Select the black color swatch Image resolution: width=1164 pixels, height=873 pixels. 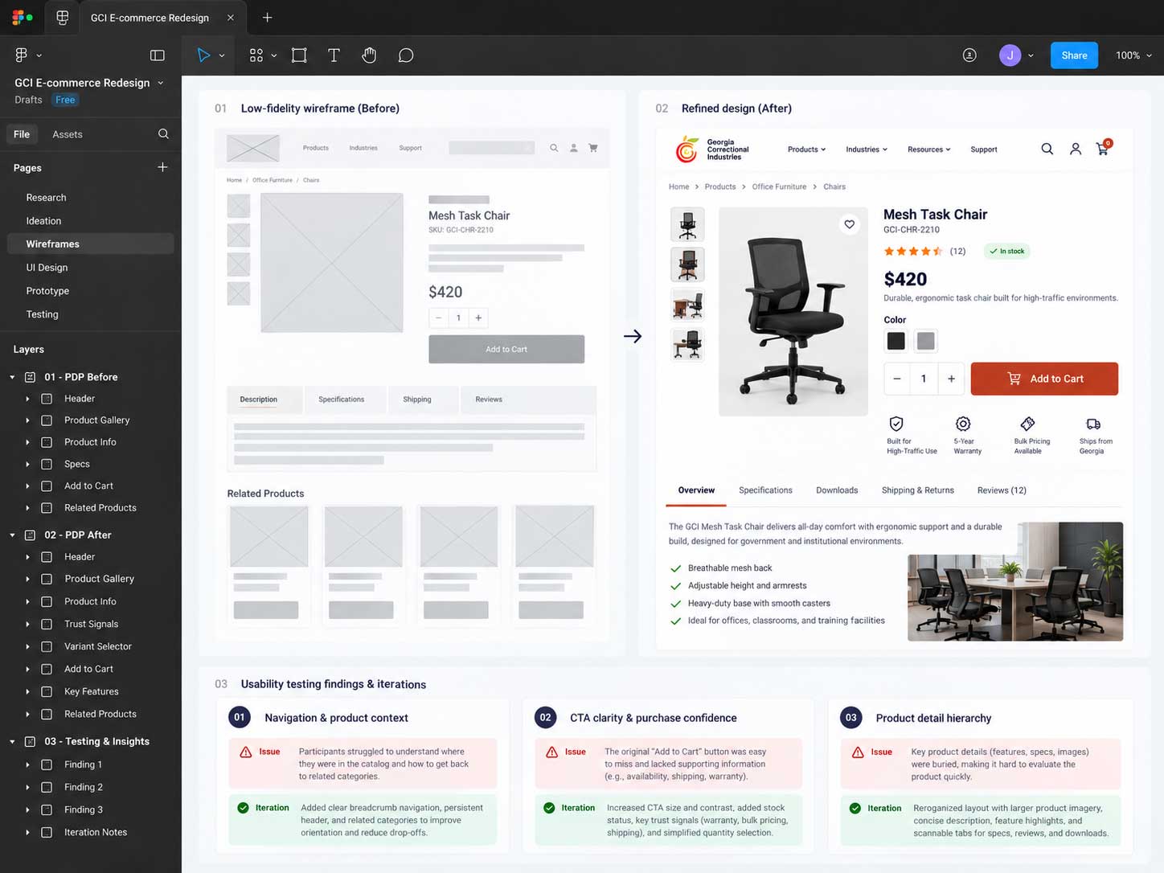[x=896, y=341]
